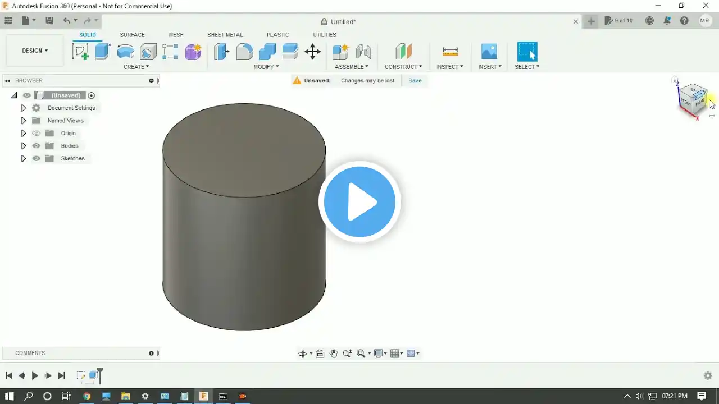Switch to the SHEET METAL tab

point(225,35)
